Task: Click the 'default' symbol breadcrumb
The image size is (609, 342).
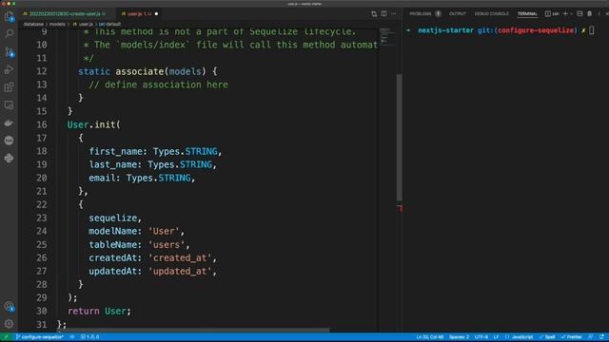Action: point(109,24)
